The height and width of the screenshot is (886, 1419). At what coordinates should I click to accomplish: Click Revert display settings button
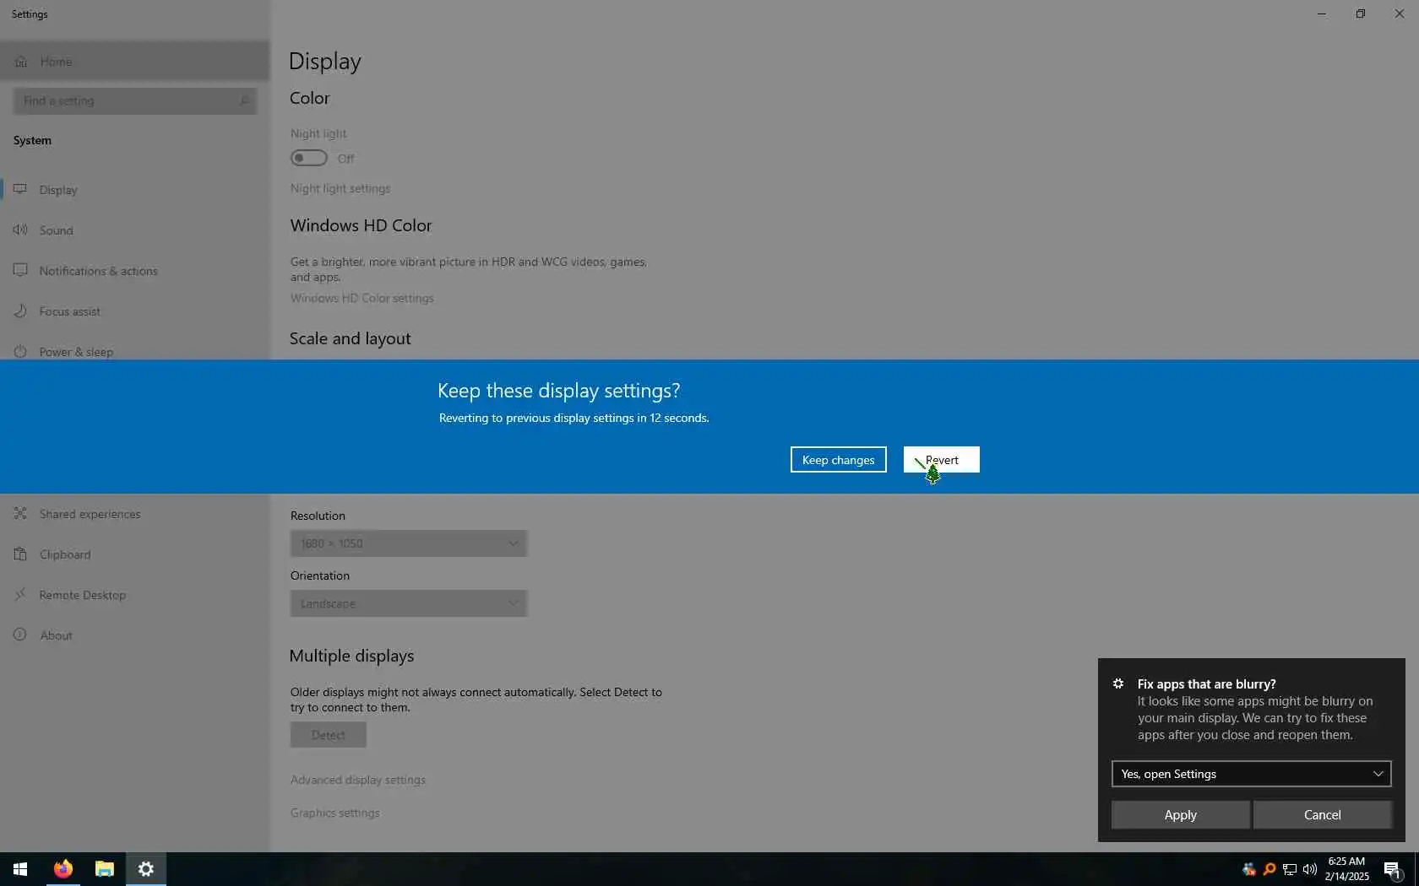click(x=941, y=460)
